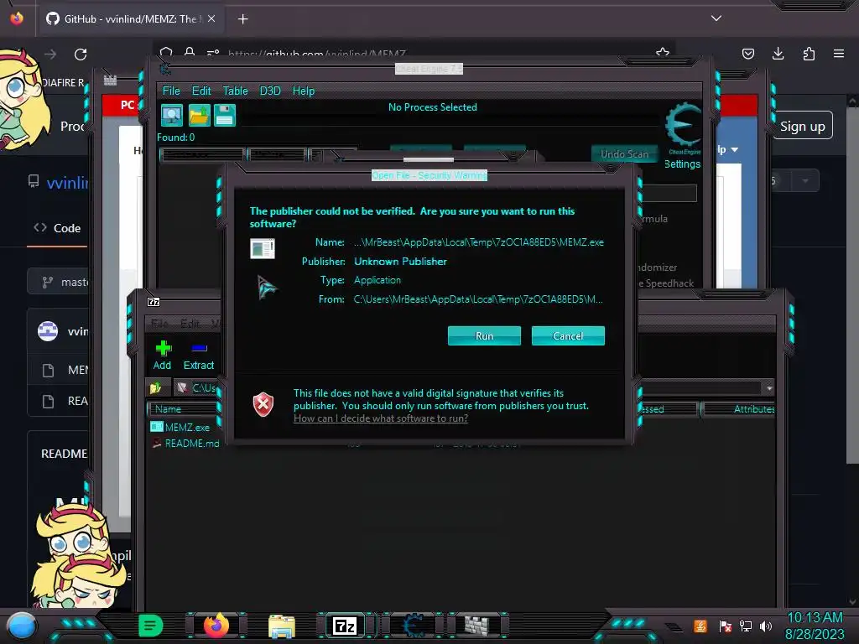Click Cheat Engine's open process monitor icon
This screenshot has width=859, height=644.
[x=172, y=116]
